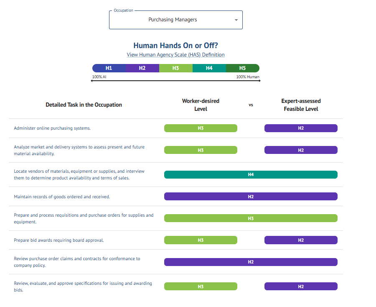Viewport: 376px width, 307px height.
Task: Click H2 expert bar for Prepare bid awards
Action: (x=301, y=240)
